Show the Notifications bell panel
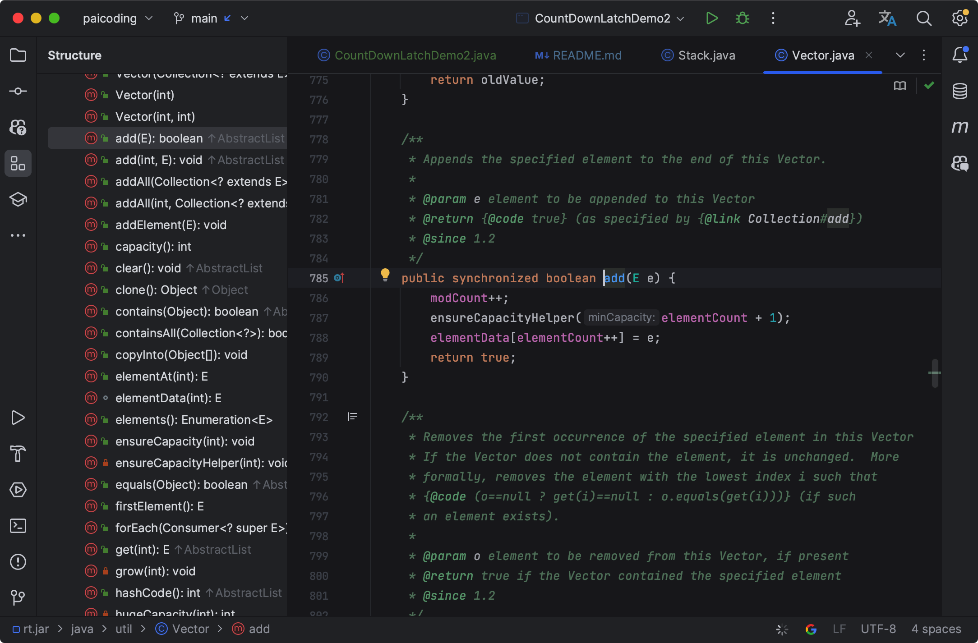Viewport: 978px width, 643px height. pyautogui.click(x=960, y=55)
